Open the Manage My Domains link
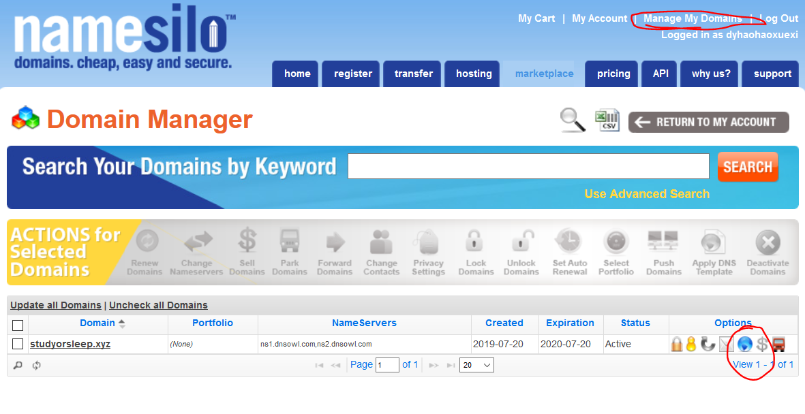This screenshot has width=805, height=414. pyautogui.click(x=693, y=18)
